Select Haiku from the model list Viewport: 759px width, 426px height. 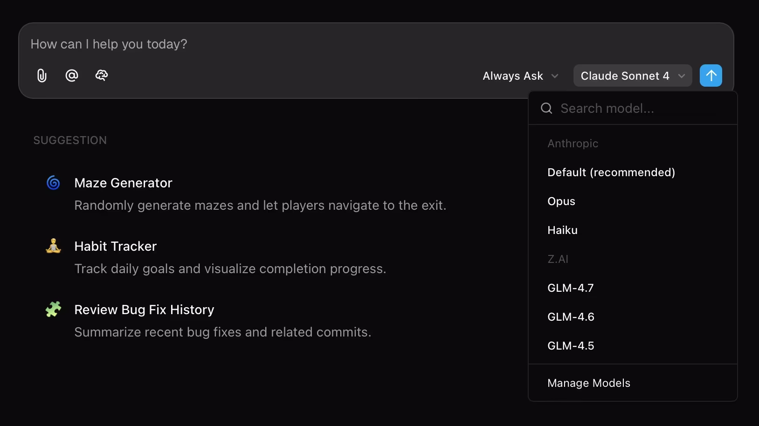tap(562, 230)
